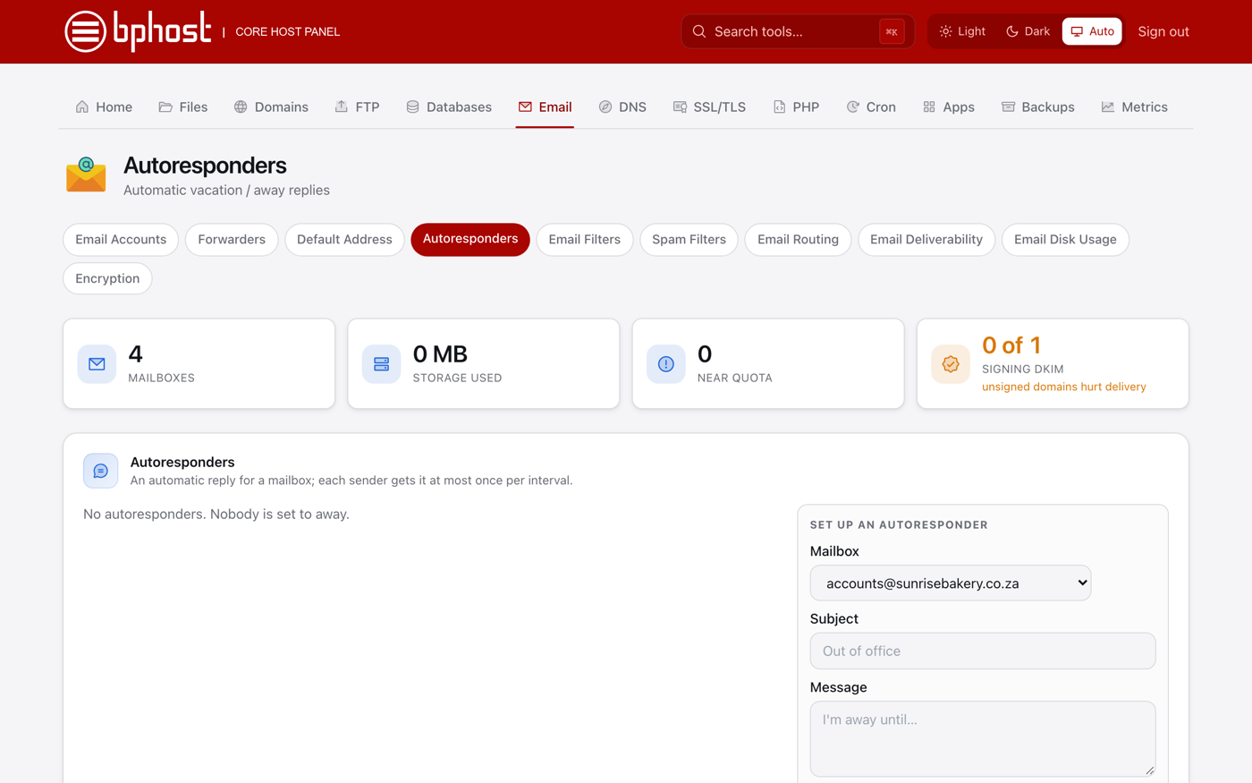This screenshot has height=783, width=1252.
Task: Switch theme to Light
Action: pyautogui.click(x=963, y=31)
